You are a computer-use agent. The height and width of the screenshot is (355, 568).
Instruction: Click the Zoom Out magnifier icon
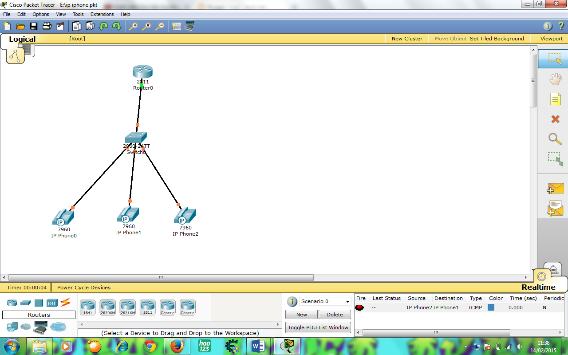(x=159, y=26)
